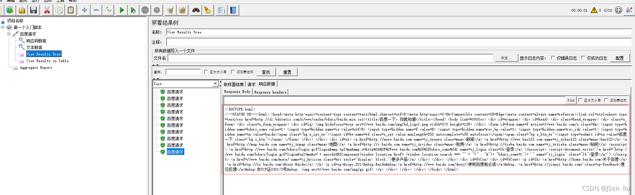Start test without pauses icon
The image size is (635, 195).
point(133,10)
